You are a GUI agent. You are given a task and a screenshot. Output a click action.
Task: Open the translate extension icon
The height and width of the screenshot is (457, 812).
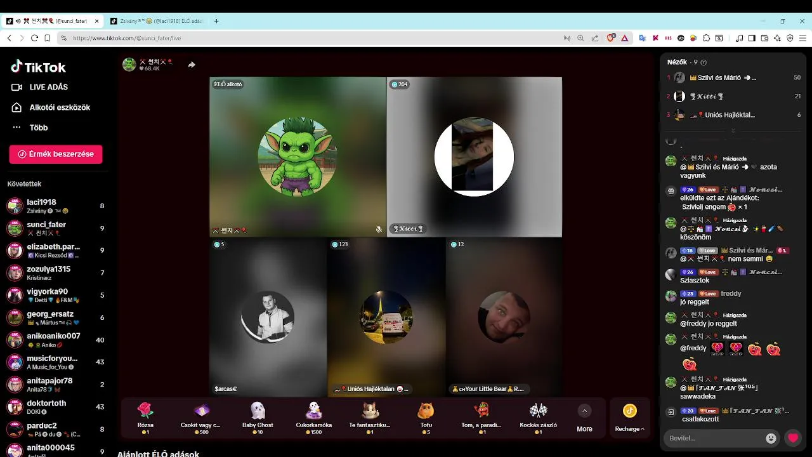(642, 38)
